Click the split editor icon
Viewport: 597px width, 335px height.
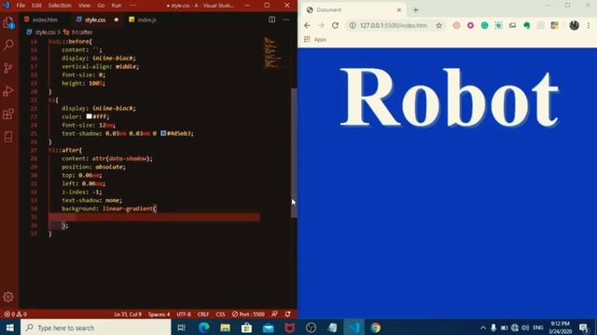point(271,20)
